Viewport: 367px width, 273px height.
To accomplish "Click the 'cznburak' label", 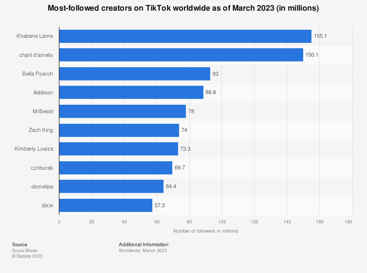I will [x=42, y=168].
